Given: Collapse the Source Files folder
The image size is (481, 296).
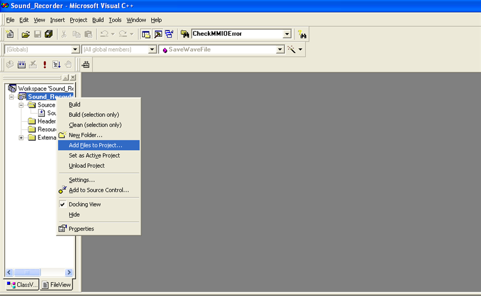Looking at the screenshot, I should 21,105.
